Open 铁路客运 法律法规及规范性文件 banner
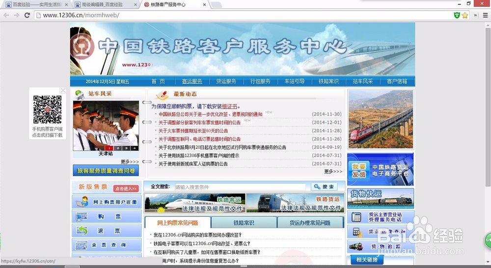 [x=195, y=203]
